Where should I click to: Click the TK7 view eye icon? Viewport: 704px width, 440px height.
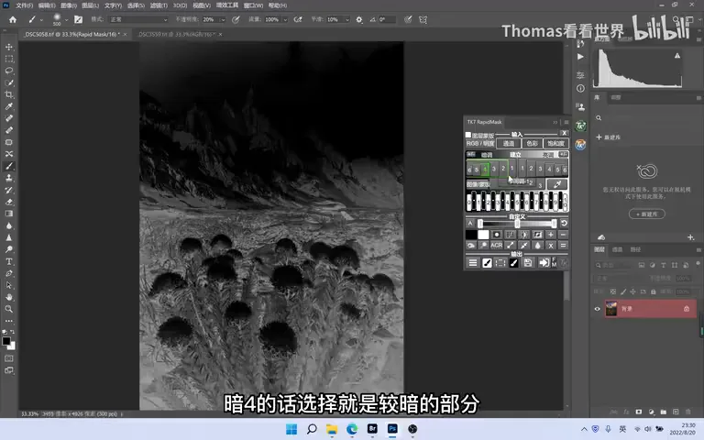point(470,245)
